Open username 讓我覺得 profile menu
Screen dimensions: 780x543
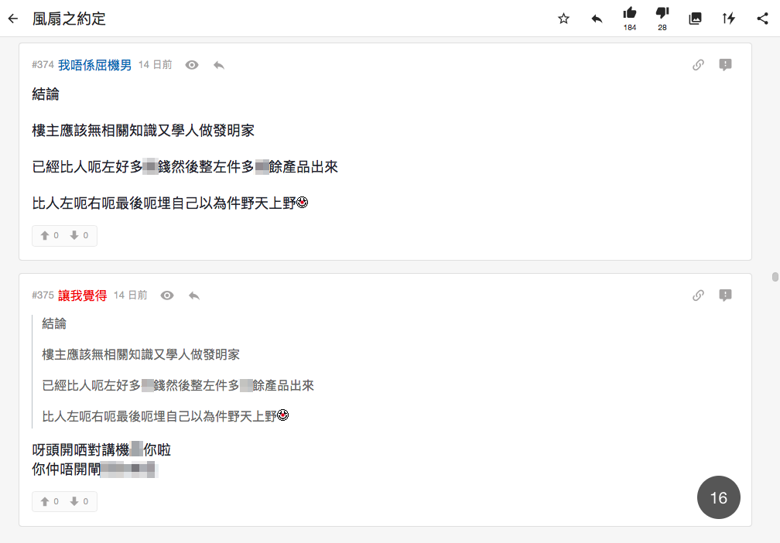coord(82,295)
